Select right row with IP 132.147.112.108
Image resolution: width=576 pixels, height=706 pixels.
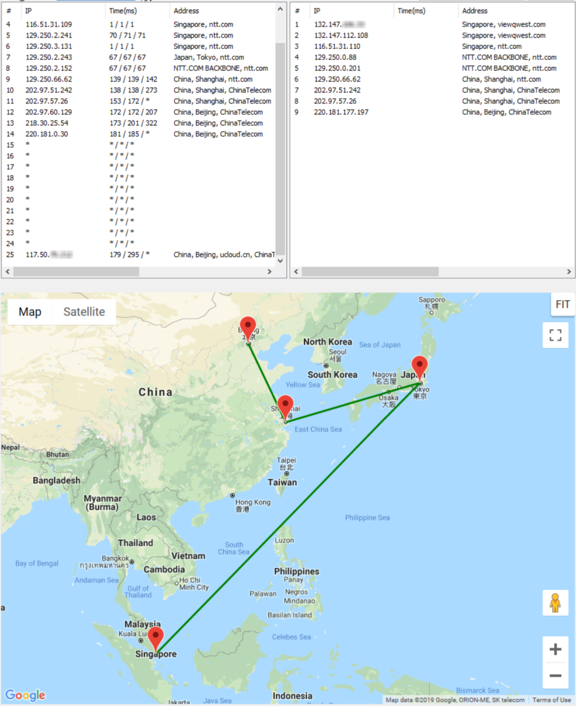(x=432, y=35)
